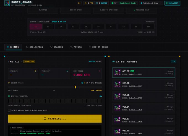Click the shield guards icon in header

pos(97,3)
